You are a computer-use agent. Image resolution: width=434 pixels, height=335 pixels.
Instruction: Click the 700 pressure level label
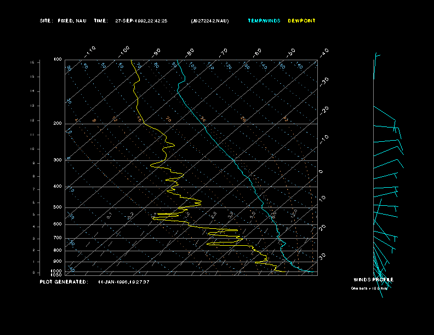point(58,238)
